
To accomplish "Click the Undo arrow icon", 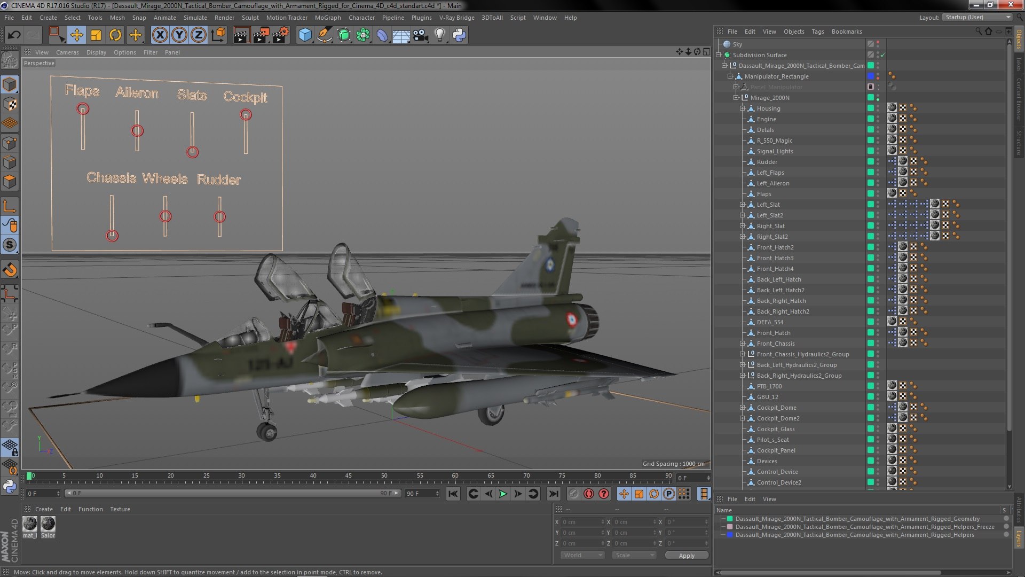I will click(14, 35).
